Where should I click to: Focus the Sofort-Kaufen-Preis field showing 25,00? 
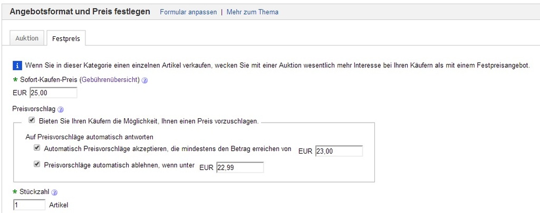pos(53,93)
